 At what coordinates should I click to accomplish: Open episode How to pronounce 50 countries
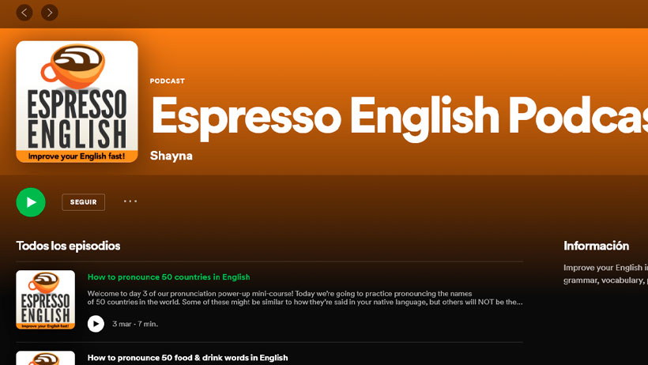tap(168, 277)
